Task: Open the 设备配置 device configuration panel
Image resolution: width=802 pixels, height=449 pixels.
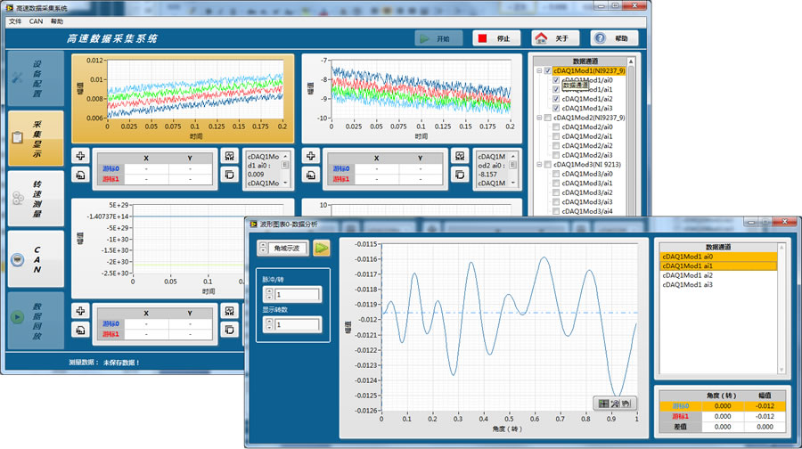Action: click(x=36, y=79)
